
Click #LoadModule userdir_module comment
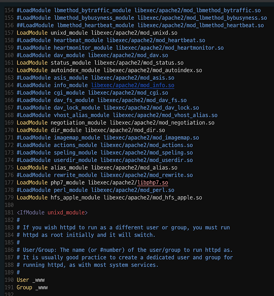[105, 160]
